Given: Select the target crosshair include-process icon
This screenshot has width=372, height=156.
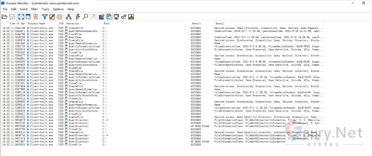Looking at the screenshot, I should tap(60, 17).
